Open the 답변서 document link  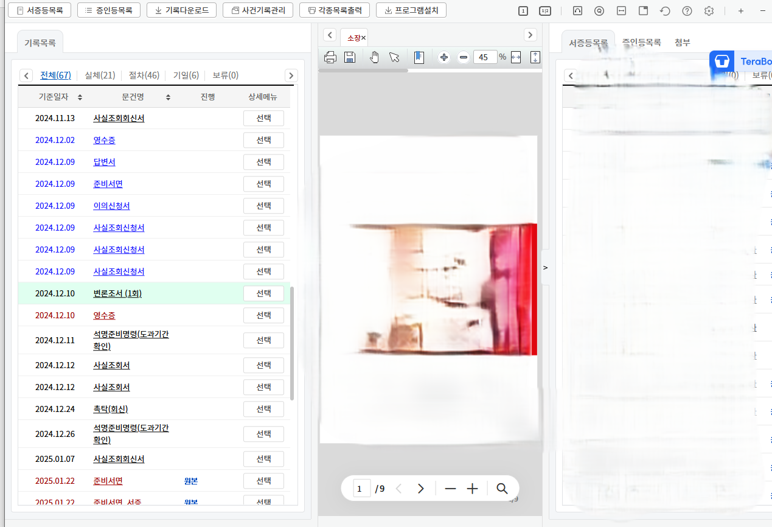point(104,162)
